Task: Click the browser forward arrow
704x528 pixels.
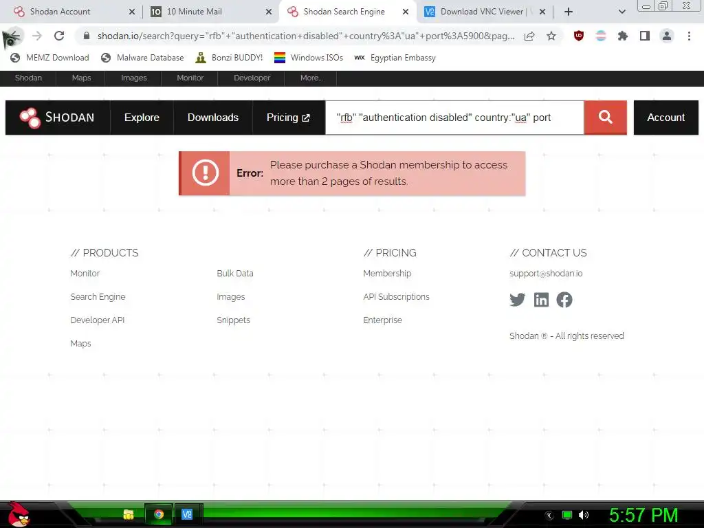Action: tap(37, 36)
